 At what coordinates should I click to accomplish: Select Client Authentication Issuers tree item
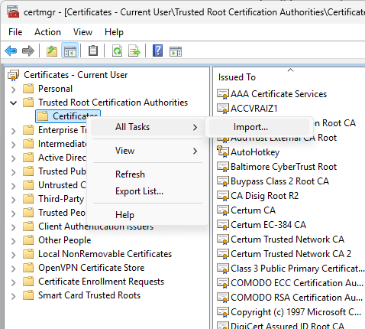(x=96, y=226)
